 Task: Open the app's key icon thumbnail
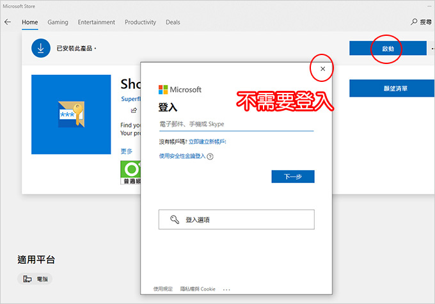(71, 115)
